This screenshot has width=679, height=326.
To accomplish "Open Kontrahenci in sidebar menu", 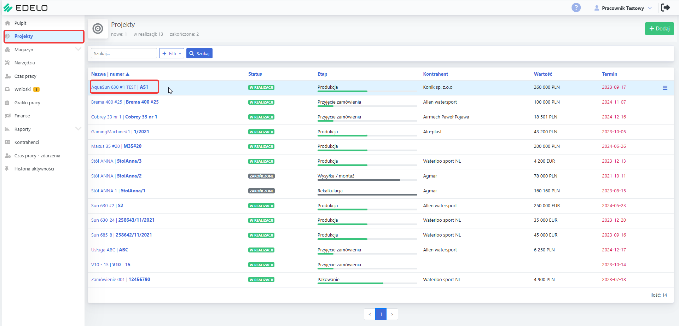I will coord(27,142).
